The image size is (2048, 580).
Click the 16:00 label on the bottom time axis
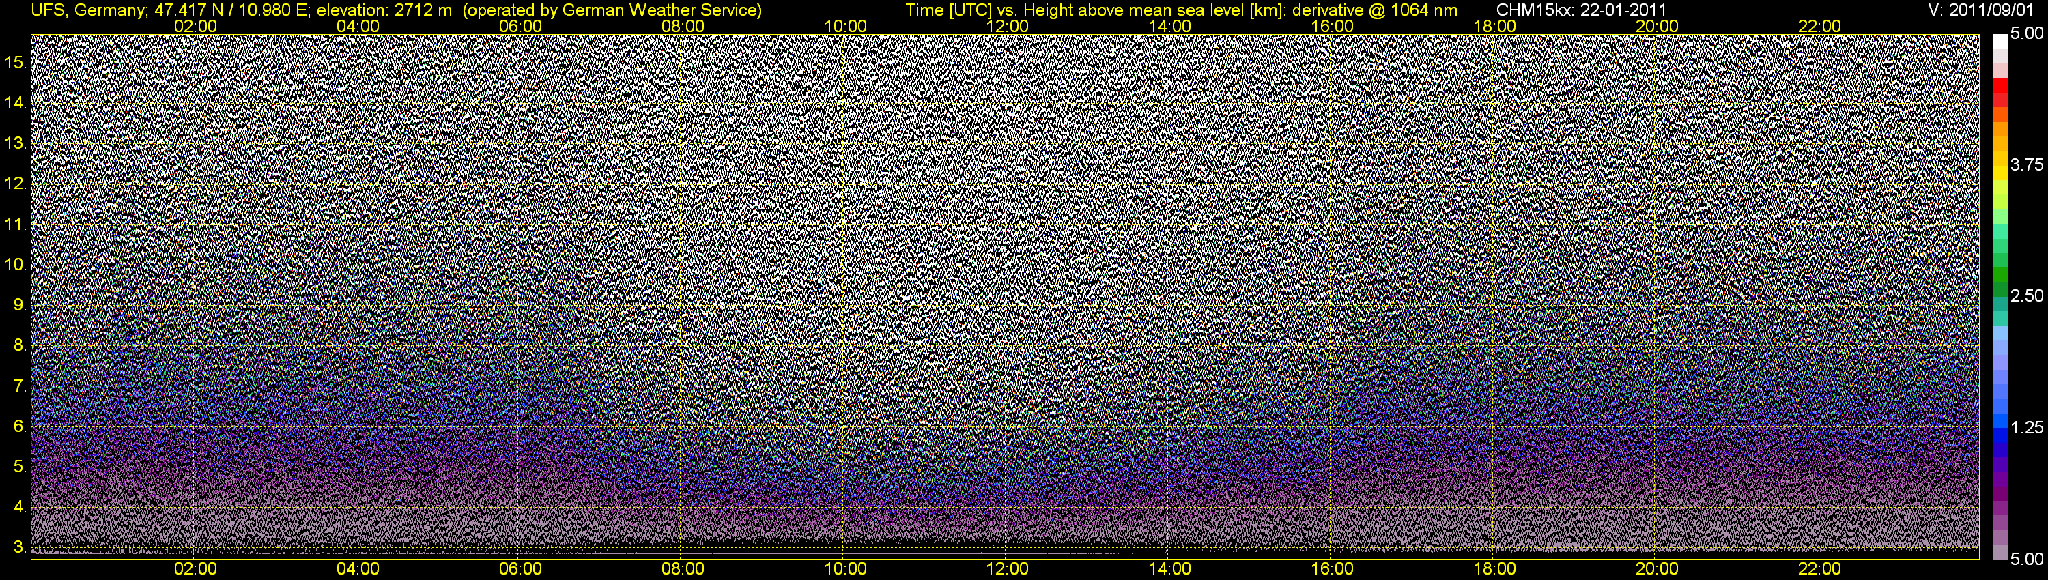point(1333,569)
